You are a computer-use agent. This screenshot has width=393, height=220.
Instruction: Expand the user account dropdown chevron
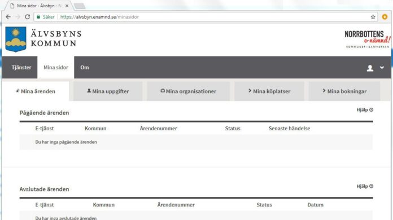tap(382, 68)
